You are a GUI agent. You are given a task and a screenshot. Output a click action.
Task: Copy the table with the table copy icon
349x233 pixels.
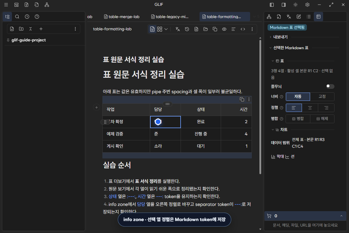point(242,99)
